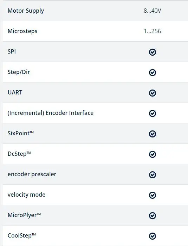
Task: Click the Step/Dir checkmark icon
Action: click(x=153, y=73)
